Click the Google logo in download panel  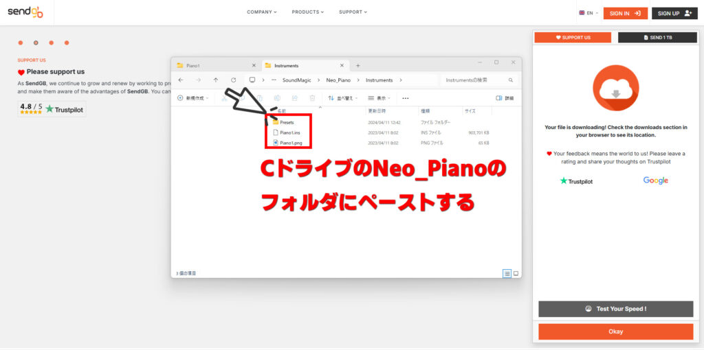[655, 180]
